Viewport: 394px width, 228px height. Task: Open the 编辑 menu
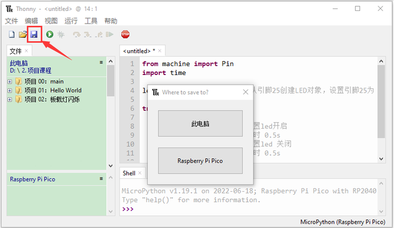pyautogui.click(x=31, y=21)
